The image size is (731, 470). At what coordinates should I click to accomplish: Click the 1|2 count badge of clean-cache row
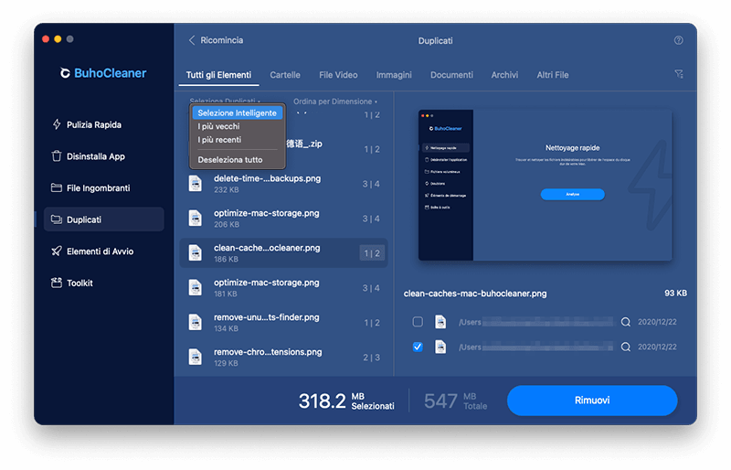372,253
